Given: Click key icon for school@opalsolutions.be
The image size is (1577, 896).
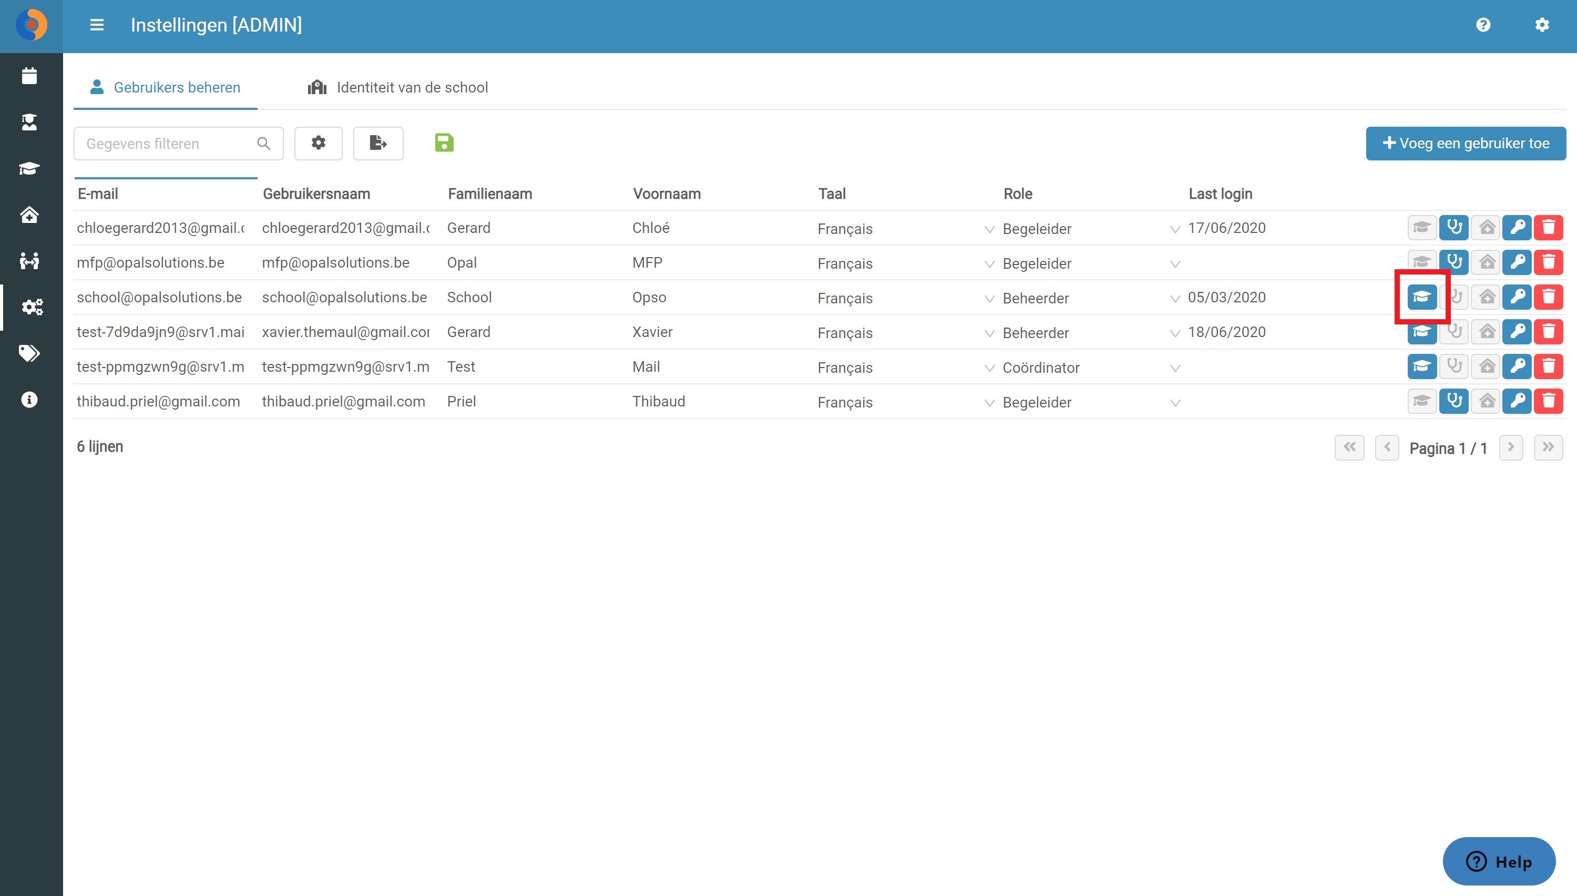Looking at the screenshot, I should (x=1517, y=297).
